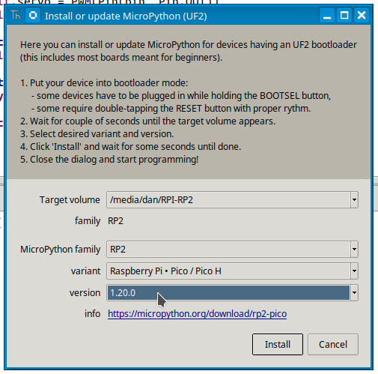Screen dimensions: 378x374
Task: Click the line mentioning the BOOTSEL button
Action: (181, 96)
